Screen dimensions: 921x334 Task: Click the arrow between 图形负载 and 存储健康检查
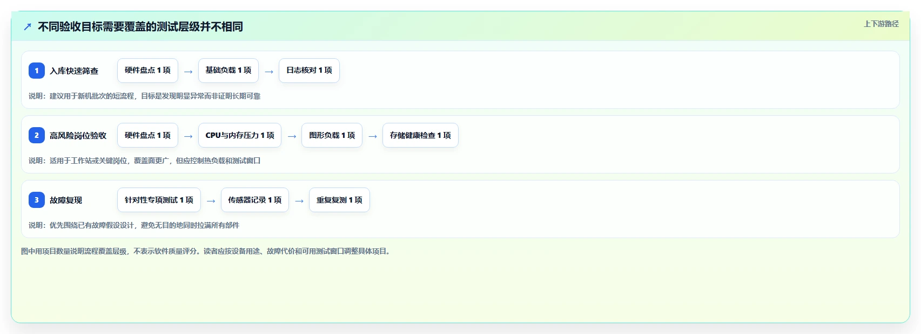point(373,136)
